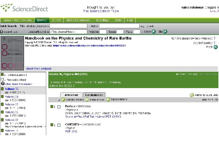219x164 pixels.
Task: Click the Logout link
Action: (x=214, y=11)
